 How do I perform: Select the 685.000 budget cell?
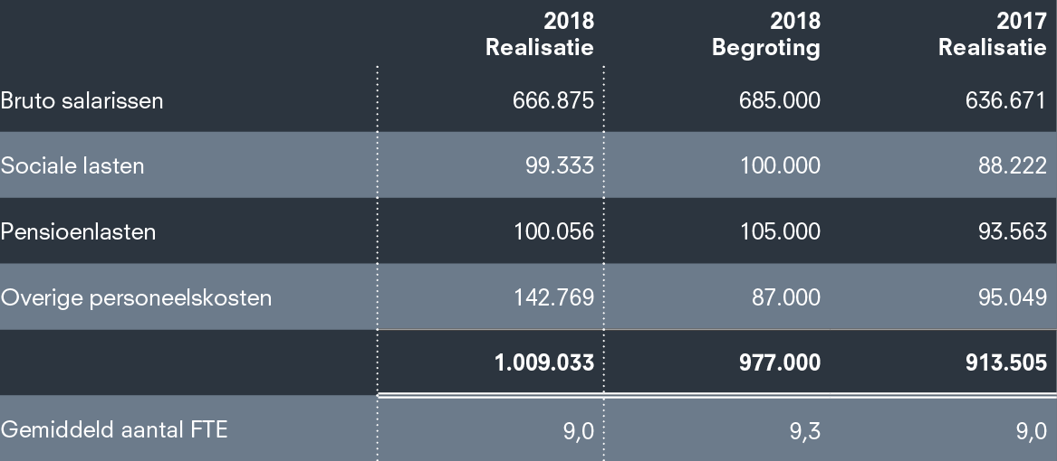pyautogui.click(x=779, y=100)
